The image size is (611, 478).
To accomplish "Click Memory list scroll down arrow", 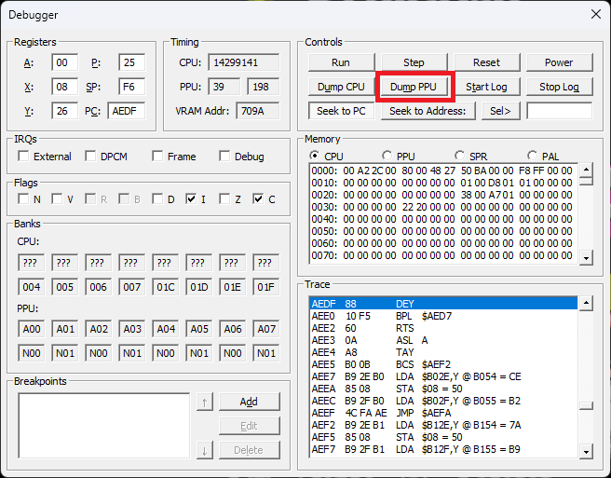I will 586,257.
